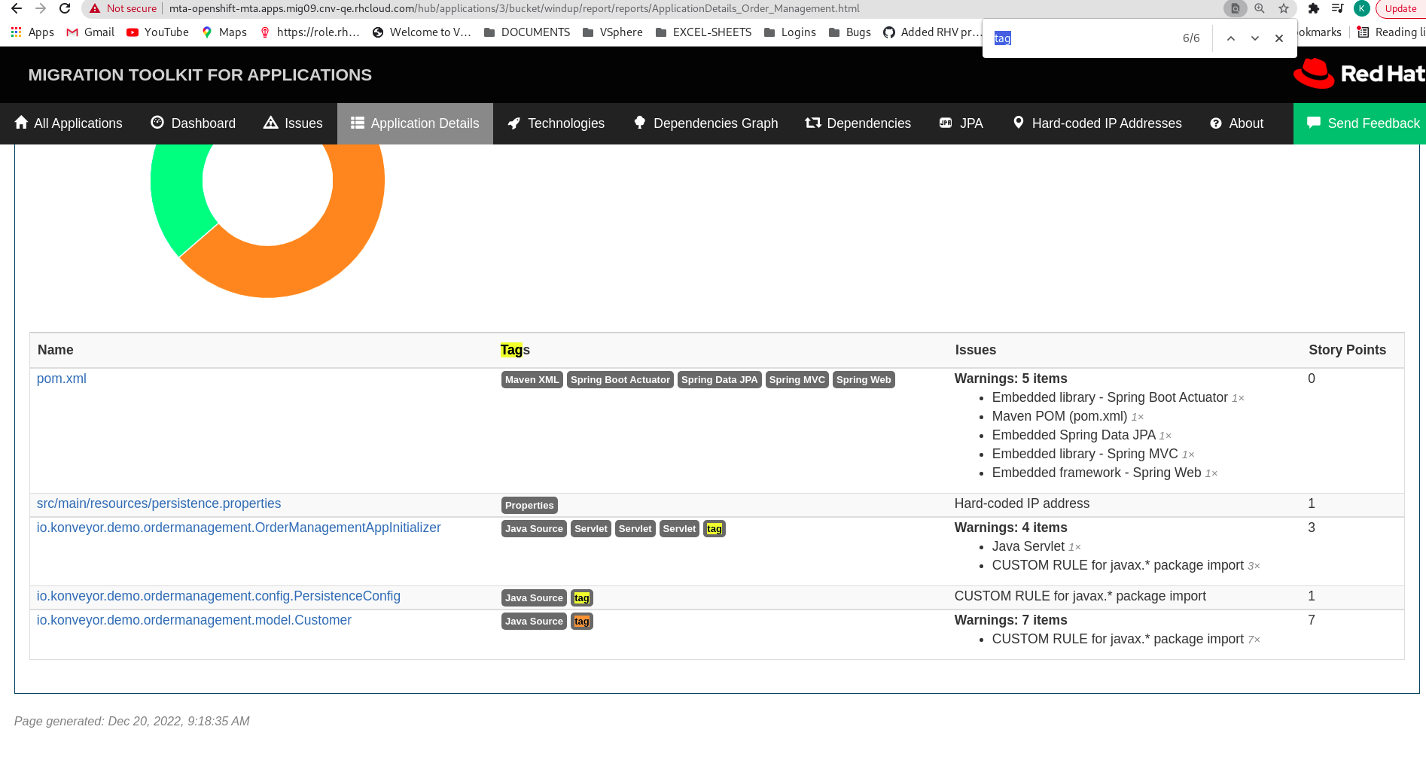1426x757 pixels.
Task: Open the Extensions puzzle icon
Action: (x=1314, y=8)
